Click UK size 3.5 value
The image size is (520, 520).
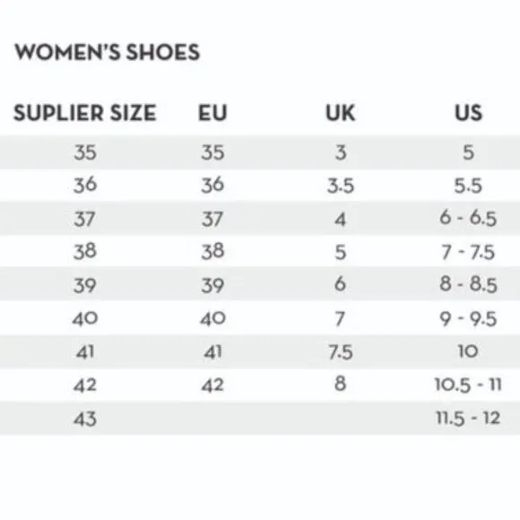tap(341, 186)
